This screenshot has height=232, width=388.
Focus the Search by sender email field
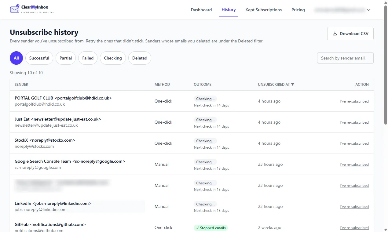point(345,58)
